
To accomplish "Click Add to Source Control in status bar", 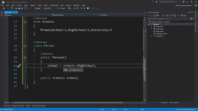I will pyautogui.click(x=187, y=109).
